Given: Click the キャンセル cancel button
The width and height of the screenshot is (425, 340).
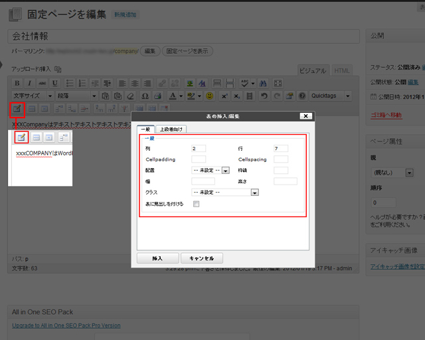Looking at the screenshot, I should pyautogui.click(x=202, y=258).
